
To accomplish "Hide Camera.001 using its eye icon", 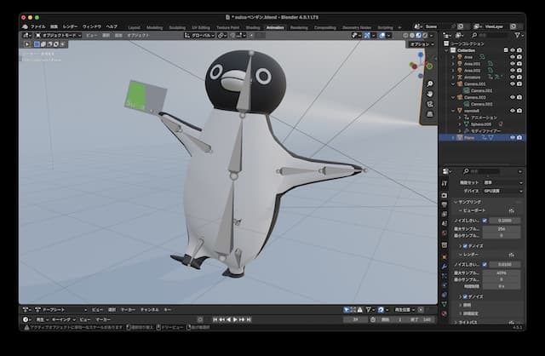I will tap(513, 83).
